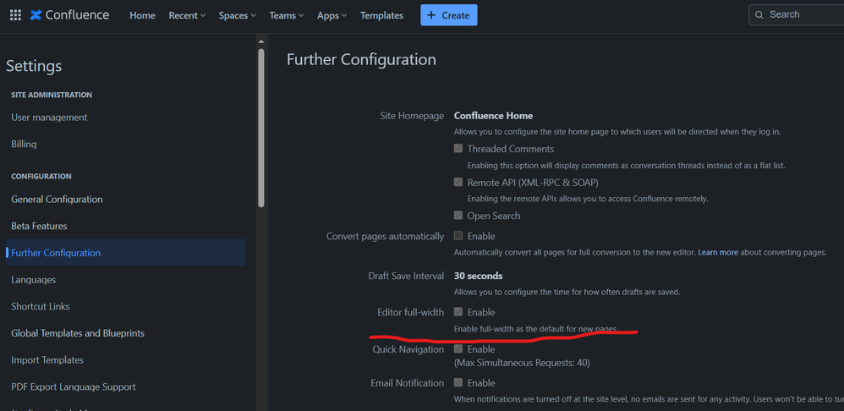844x411 pixels.
Task: Open Shortcut Links in the sidebar
Action: pos(41,306)
